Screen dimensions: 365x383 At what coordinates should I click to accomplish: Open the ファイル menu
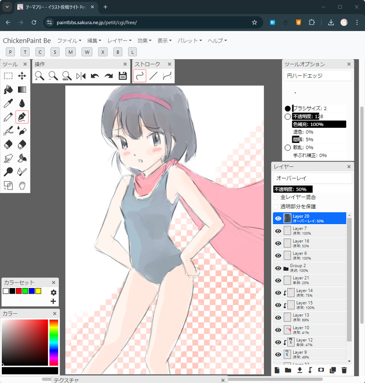coord(69,41)
